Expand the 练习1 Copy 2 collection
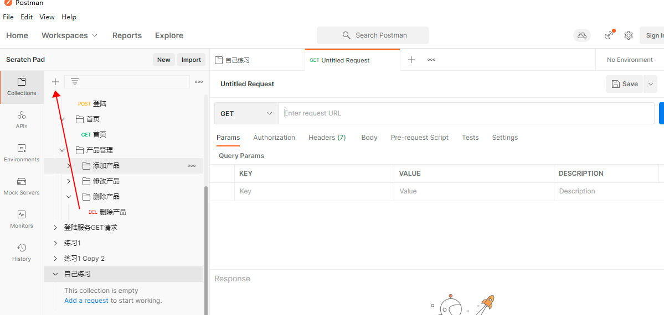664x315 pixels. 55,258
